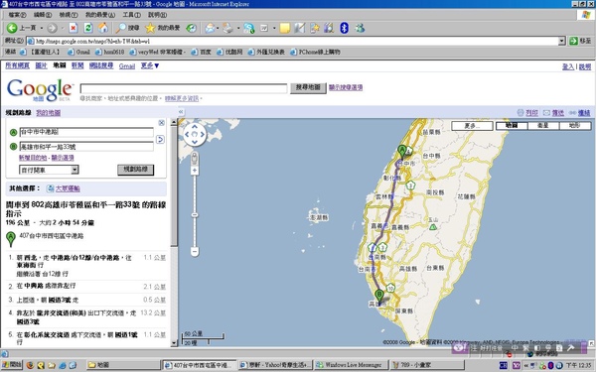Click the 大眾運輸 public transit link
The width and height of the screenshot is (596, 372).
(68, 188)
